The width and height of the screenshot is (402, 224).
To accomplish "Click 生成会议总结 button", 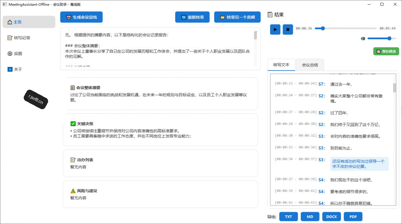I will click(x=81, y=17).
